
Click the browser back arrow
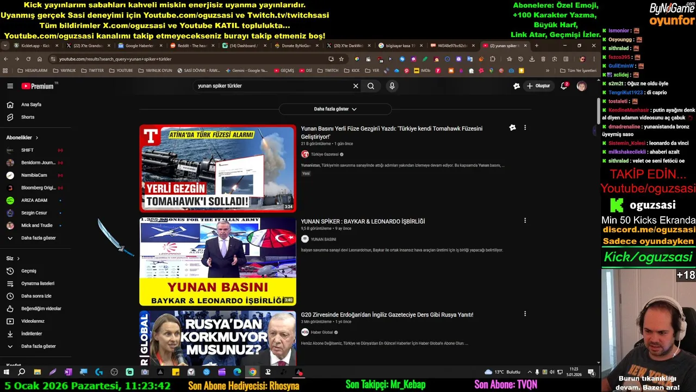[5, 59]
